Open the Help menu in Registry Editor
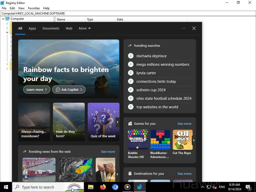256x192 pixels. click(46, 8)
